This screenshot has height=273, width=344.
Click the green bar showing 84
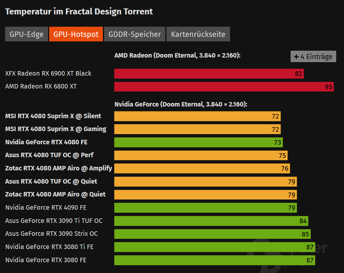[211, 221]
